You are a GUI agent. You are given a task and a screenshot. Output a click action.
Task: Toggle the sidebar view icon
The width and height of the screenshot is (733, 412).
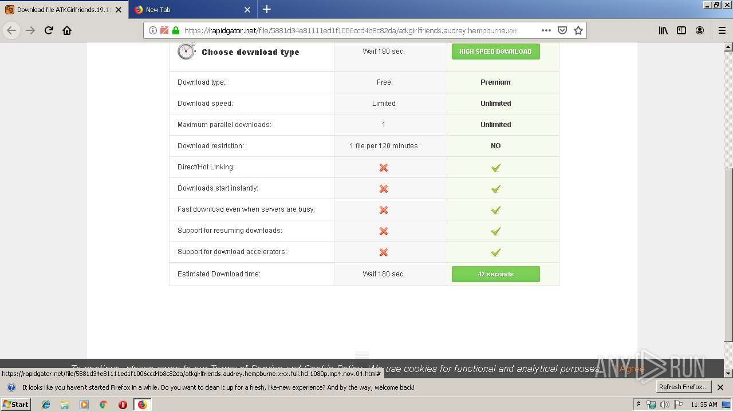pos(681,30)
